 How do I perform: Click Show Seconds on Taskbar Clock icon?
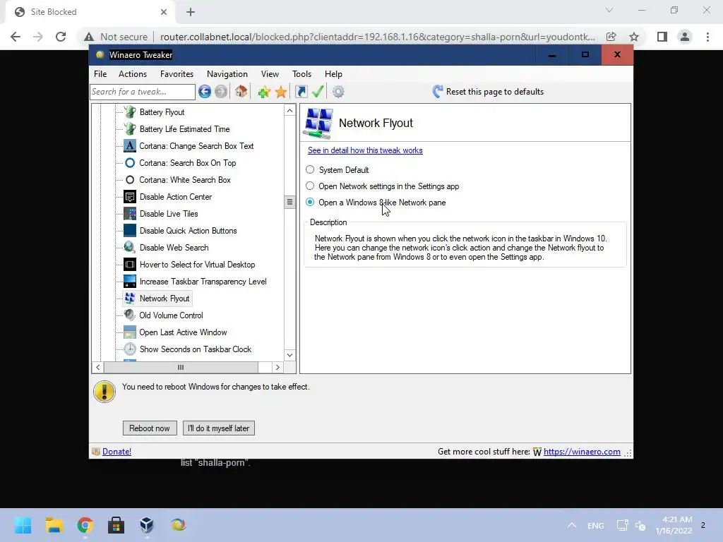click(130, 349)
